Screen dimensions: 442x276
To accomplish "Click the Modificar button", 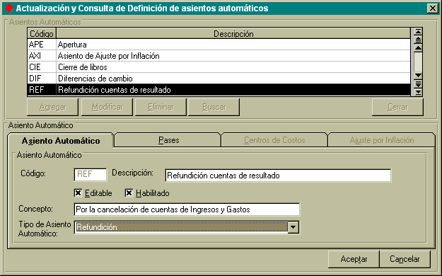I will [x=107, y=108].
